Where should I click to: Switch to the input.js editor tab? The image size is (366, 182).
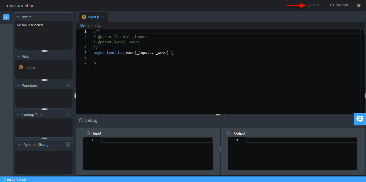93,17
